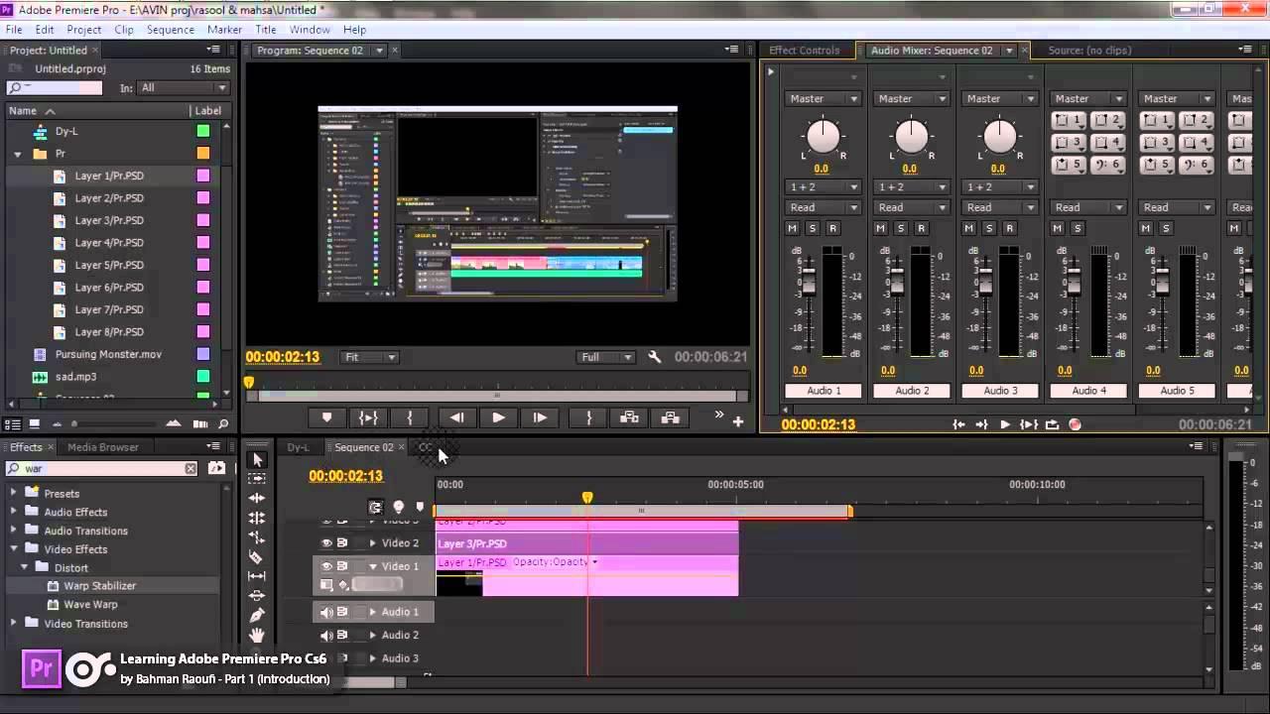Play audio in the Audio Mixer
The height and width of the screenshot is (714, 1270).
point(1005,424)
